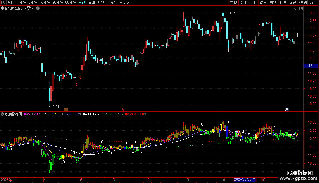The image size is (319, 183).
Task: Click the 标记 mark button
Action: pos(292,3)
